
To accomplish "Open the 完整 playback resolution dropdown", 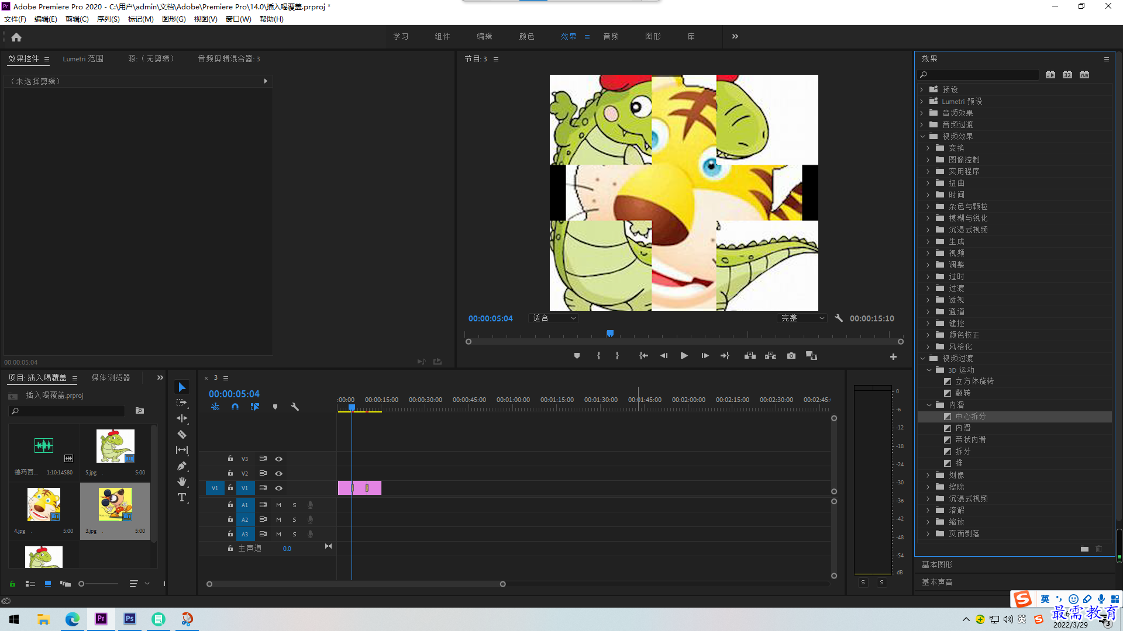I will point(802,318).
